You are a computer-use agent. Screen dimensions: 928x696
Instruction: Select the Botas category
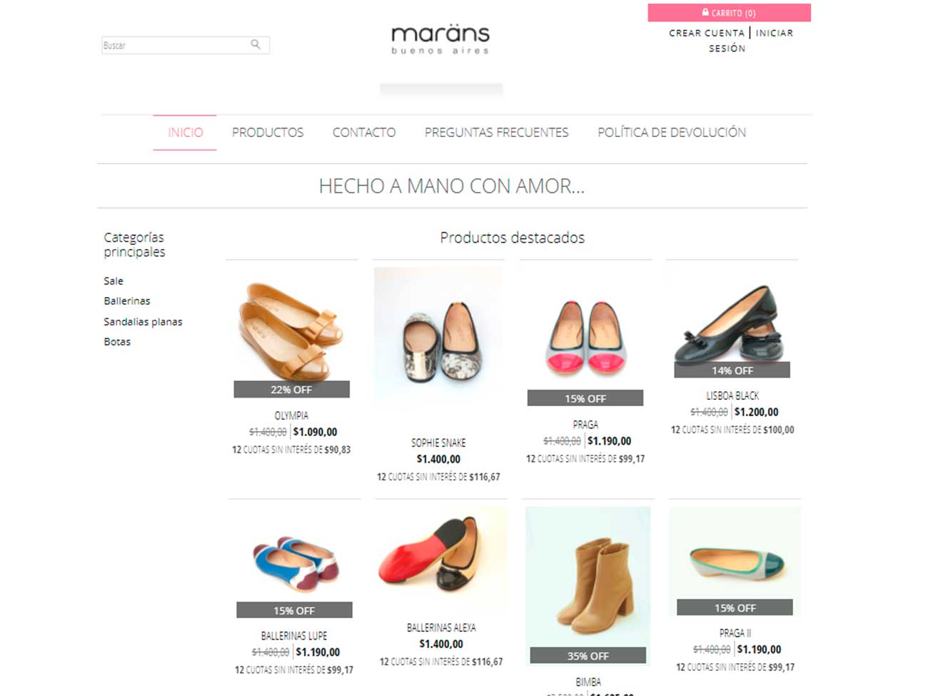coord(117,342)
